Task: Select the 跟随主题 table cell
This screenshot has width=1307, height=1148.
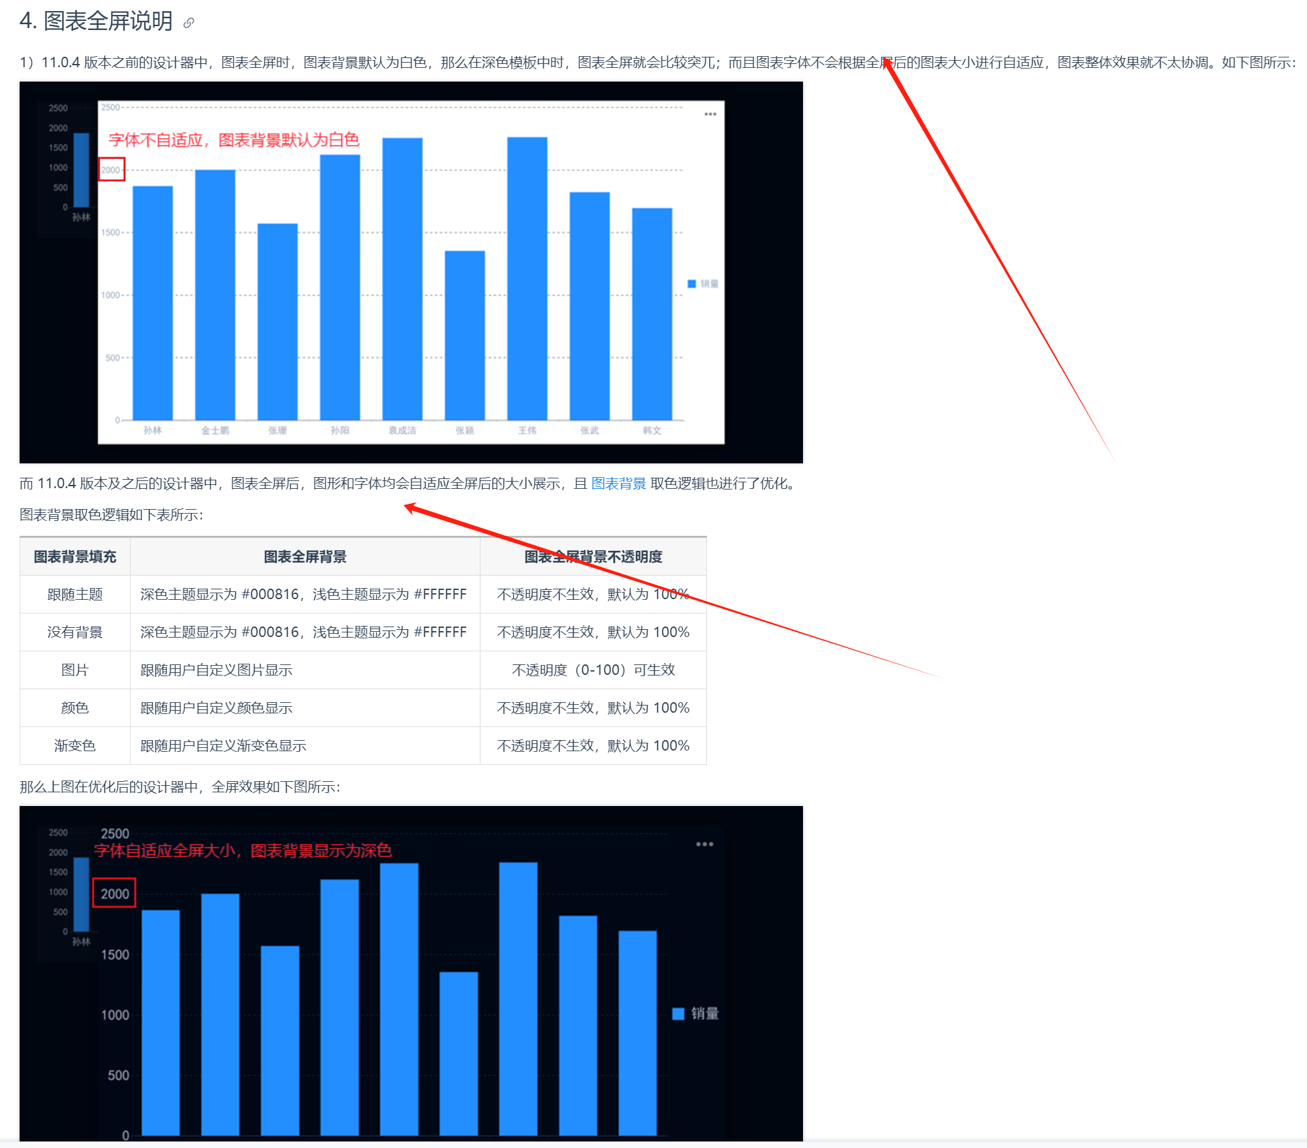Action: [x=75, y=595]
